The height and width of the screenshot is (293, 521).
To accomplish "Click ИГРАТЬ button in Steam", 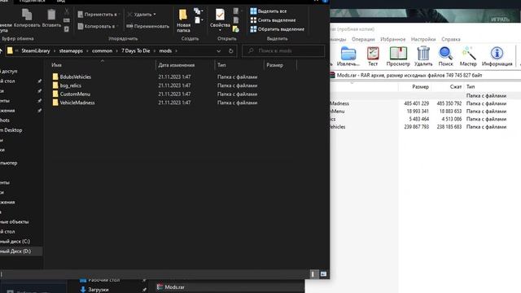I will pos(500,20).
